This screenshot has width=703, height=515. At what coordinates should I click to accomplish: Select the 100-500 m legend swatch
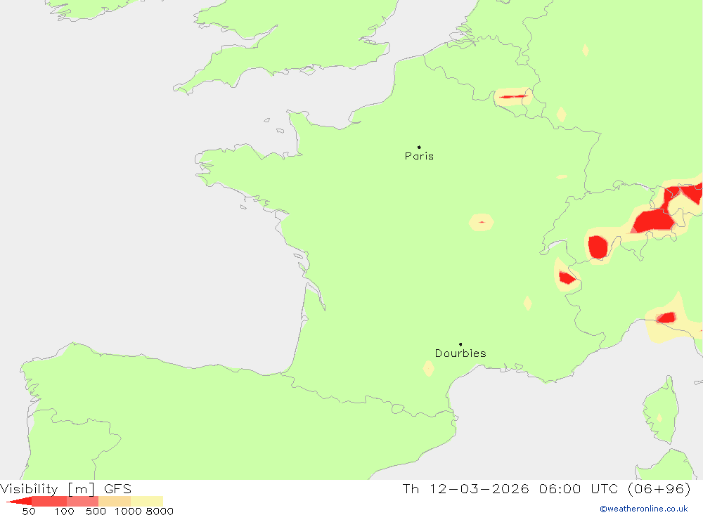point(82,501)
